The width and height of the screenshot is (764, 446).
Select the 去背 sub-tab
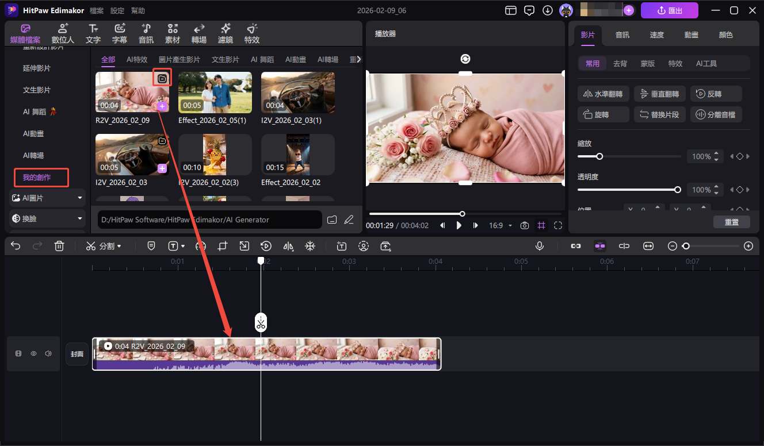(620, 64)
